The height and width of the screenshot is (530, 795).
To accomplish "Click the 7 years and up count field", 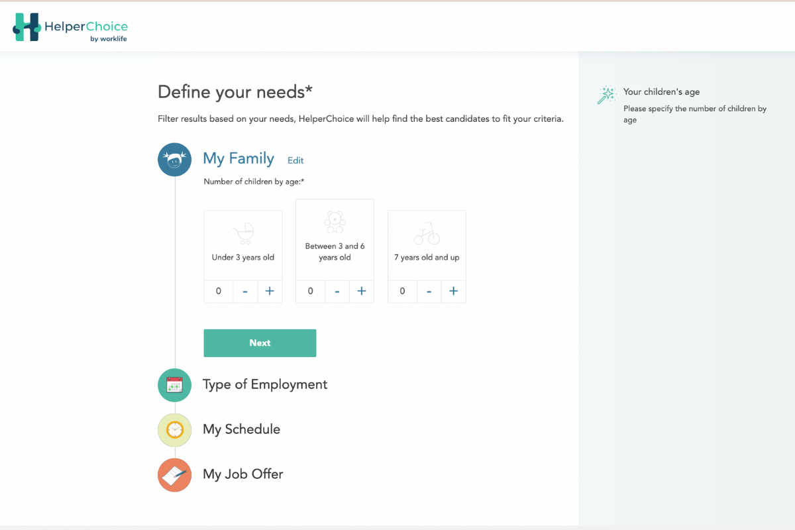I will click(x=403, y=291).
